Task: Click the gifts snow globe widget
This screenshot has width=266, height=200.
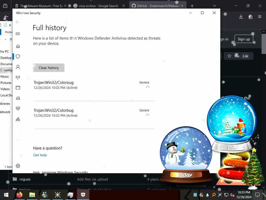Action: 232,124
